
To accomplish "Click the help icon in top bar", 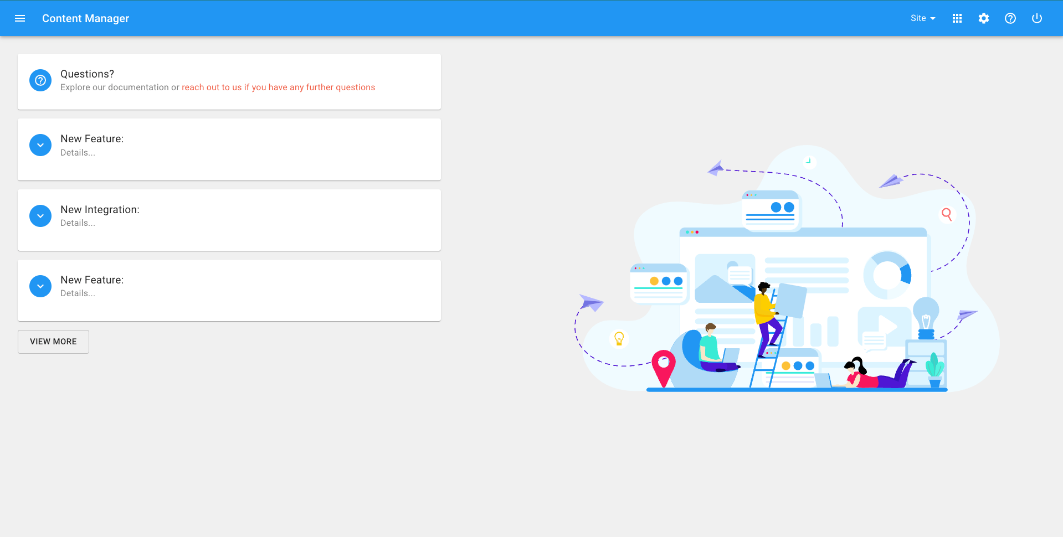I will pyautogui.click(x=1010, y=18).
